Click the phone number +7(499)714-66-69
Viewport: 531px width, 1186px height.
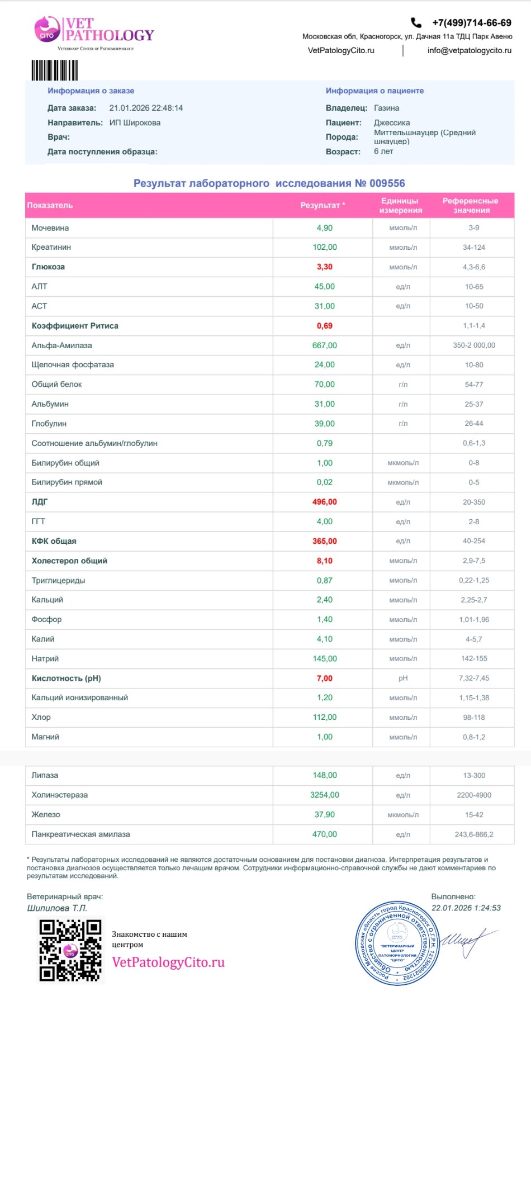click(x=471, y=23)
